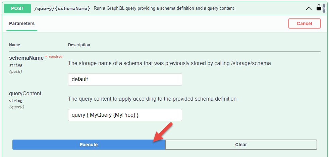
Task: Click the small gray copy icon beside the lock
Action: coord(324,8)
